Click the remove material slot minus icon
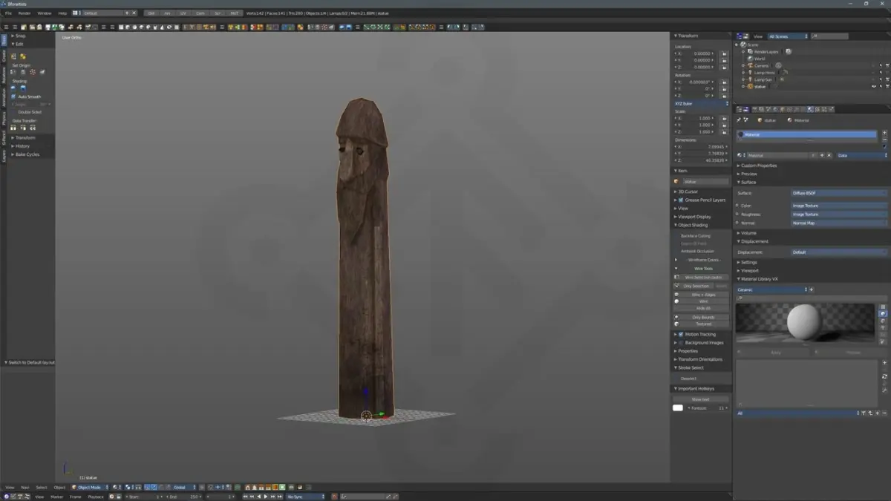891x501 pixels. point(884,140)
